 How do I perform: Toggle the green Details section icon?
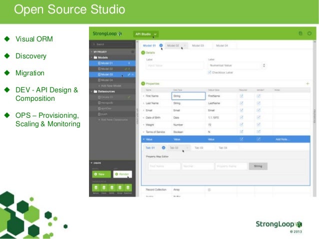[143, 52]
